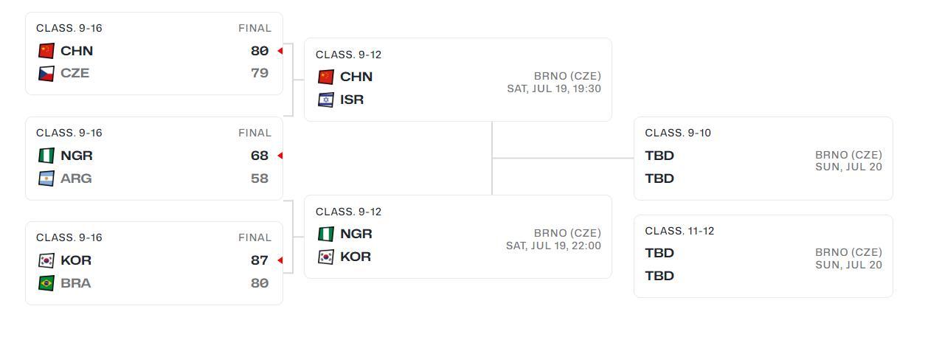
Task: Select the CZE team name
Action: [x=75, y=74]
